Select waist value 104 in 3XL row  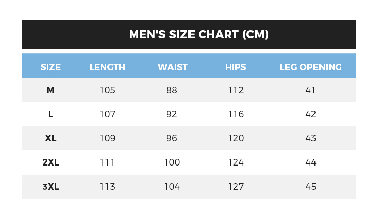pyautogui.click(x=172, y=187)
